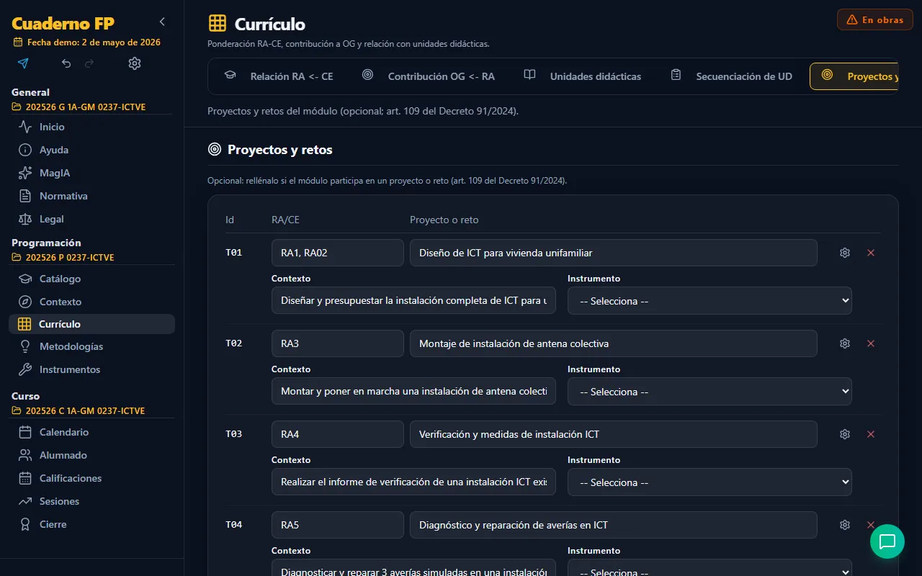Switch to Unidades didácticas tab
This screenshot has height=576, width=922.
point(582,76)
